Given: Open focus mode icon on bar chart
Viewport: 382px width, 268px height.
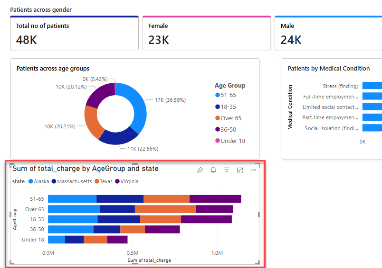Looking at the screenshot, I should pyautogui.click(x=240, y=170).
